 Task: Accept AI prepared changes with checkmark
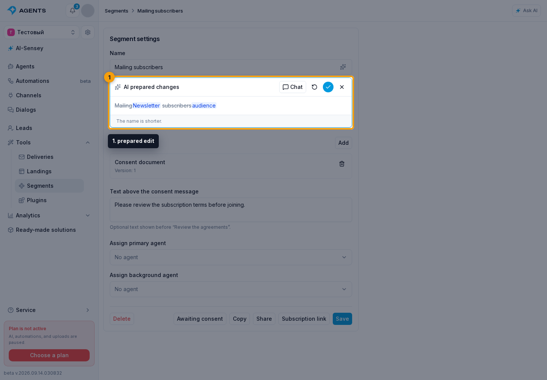click(328, 87)
